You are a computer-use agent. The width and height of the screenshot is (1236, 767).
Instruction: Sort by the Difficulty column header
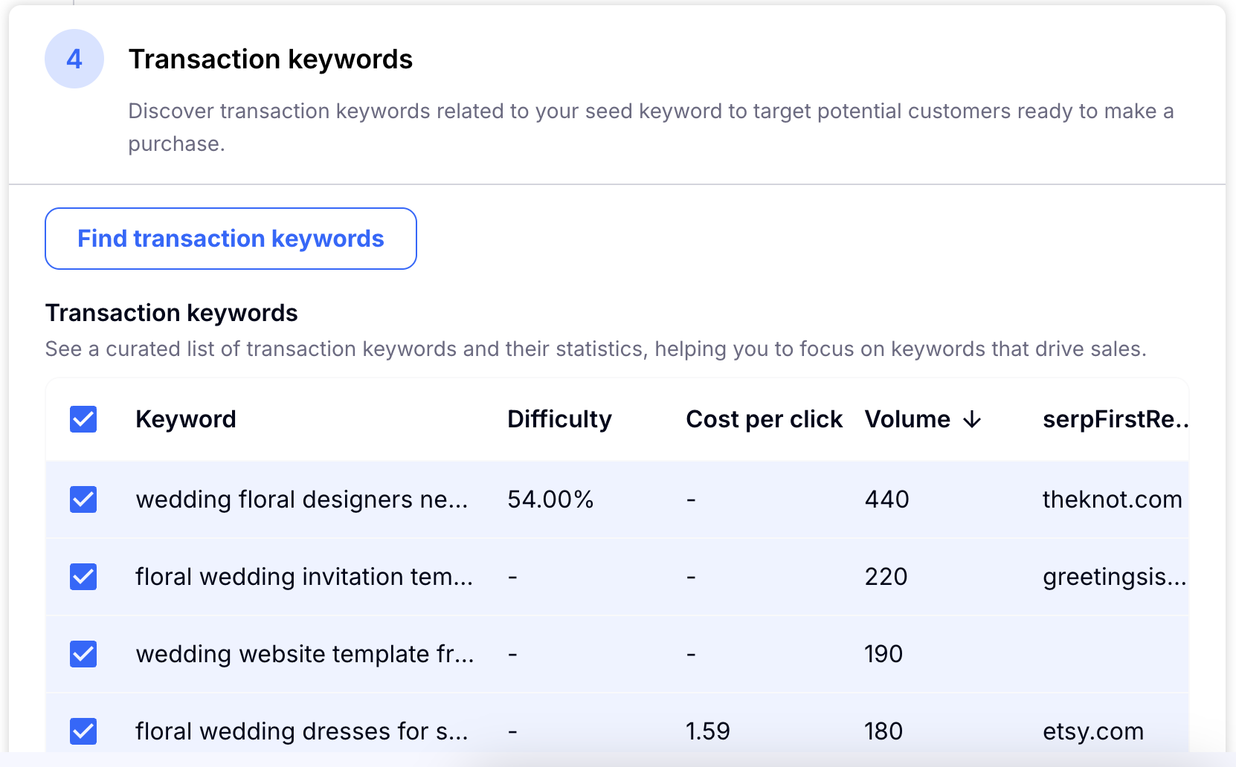[559, 419]
